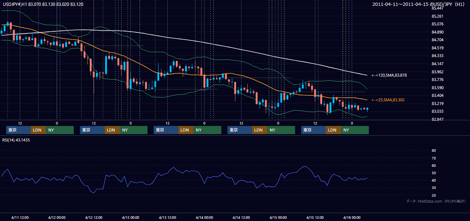The width and height of the screenshot is (470, 221).
Task: Click RSI scale value 60
Action: pos(434,165)
